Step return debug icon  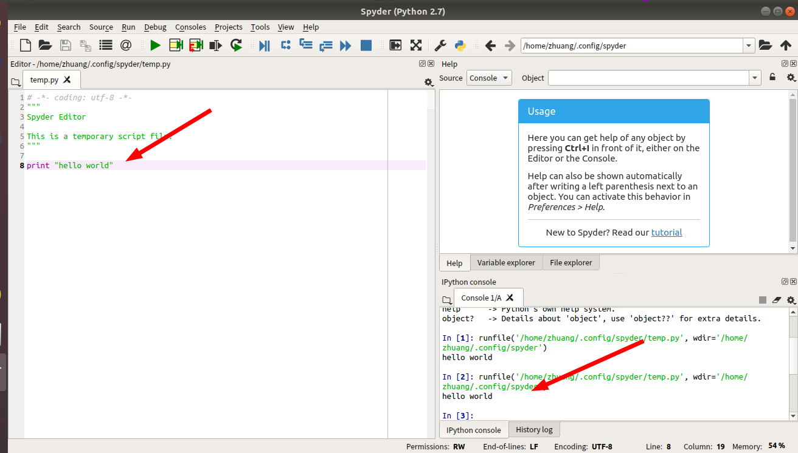point(326,45)
